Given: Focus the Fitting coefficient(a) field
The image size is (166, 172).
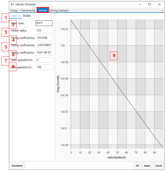Looking at the screenshot, I should pos(44,38).
